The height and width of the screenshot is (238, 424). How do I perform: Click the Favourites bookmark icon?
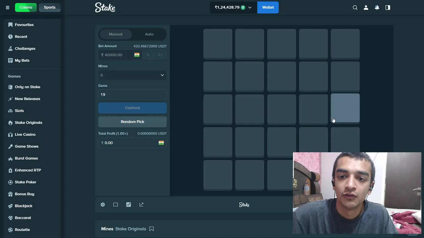click(10, 25)
